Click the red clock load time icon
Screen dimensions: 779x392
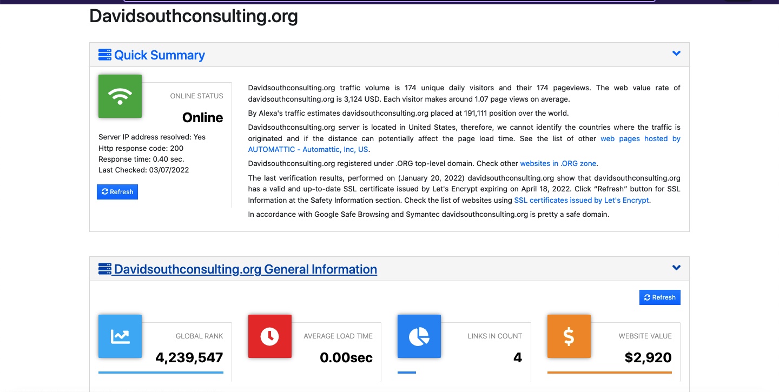[x=269, y=336]
